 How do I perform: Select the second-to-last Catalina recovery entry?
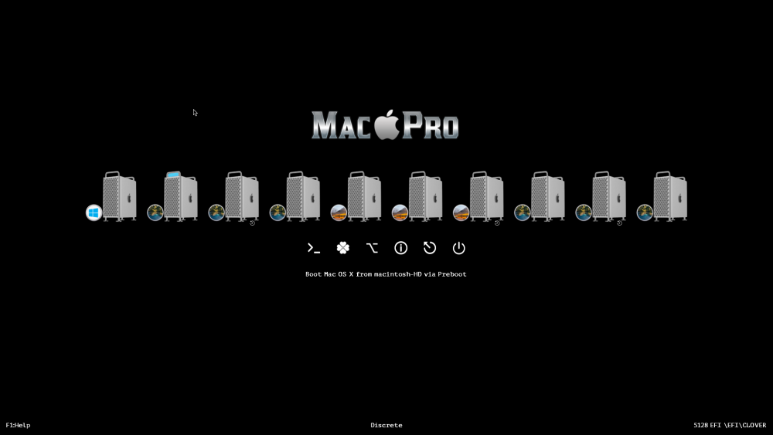coord(601,196)
